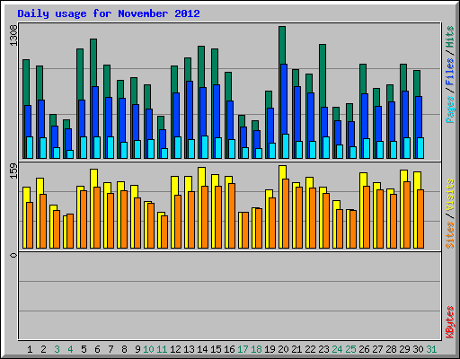Click the 'Hits' legend label
Screen dimensions: 460x359
click(x=449, y=37)
